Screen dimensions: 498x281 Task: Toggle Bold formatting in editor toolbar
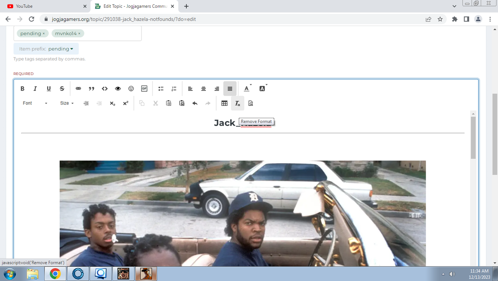pyautogui.click(x=23, y=89)
